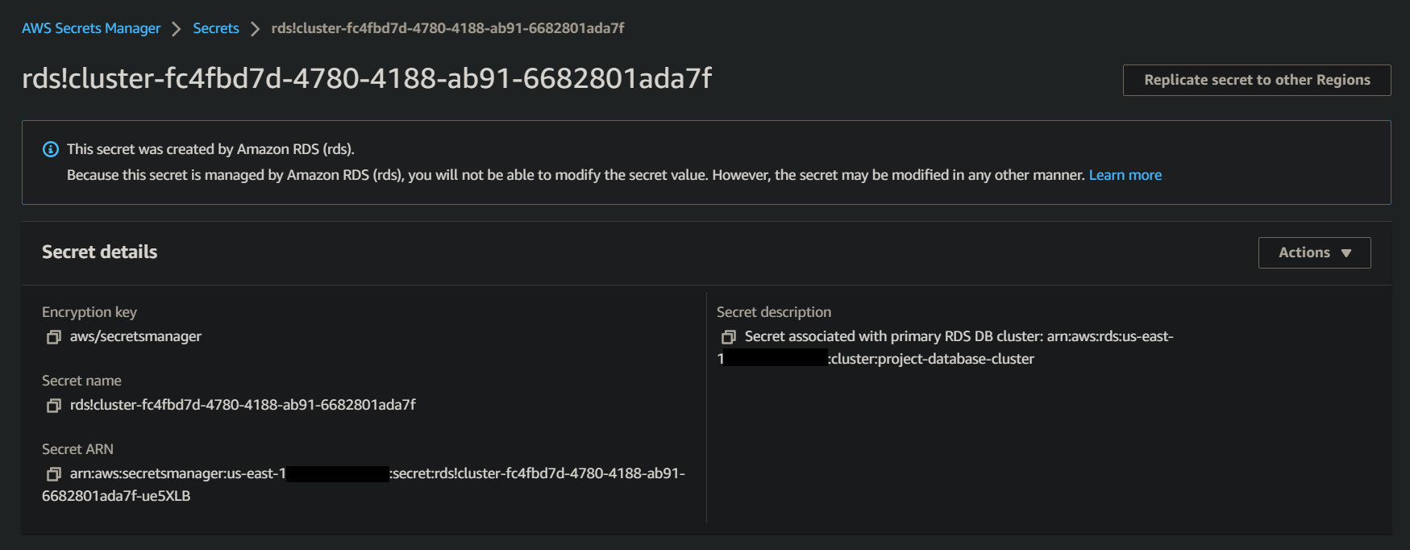Click chevron after AWS Secrets Manager breadcrumb

coord(177,29)
